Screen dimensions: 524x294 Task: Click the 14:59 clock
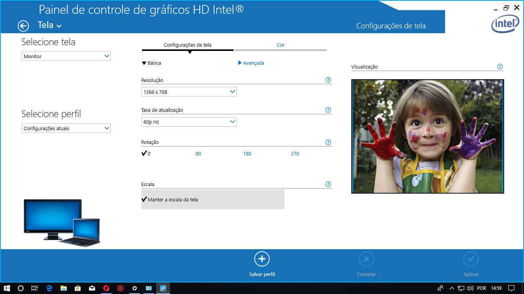click(496, 288)
